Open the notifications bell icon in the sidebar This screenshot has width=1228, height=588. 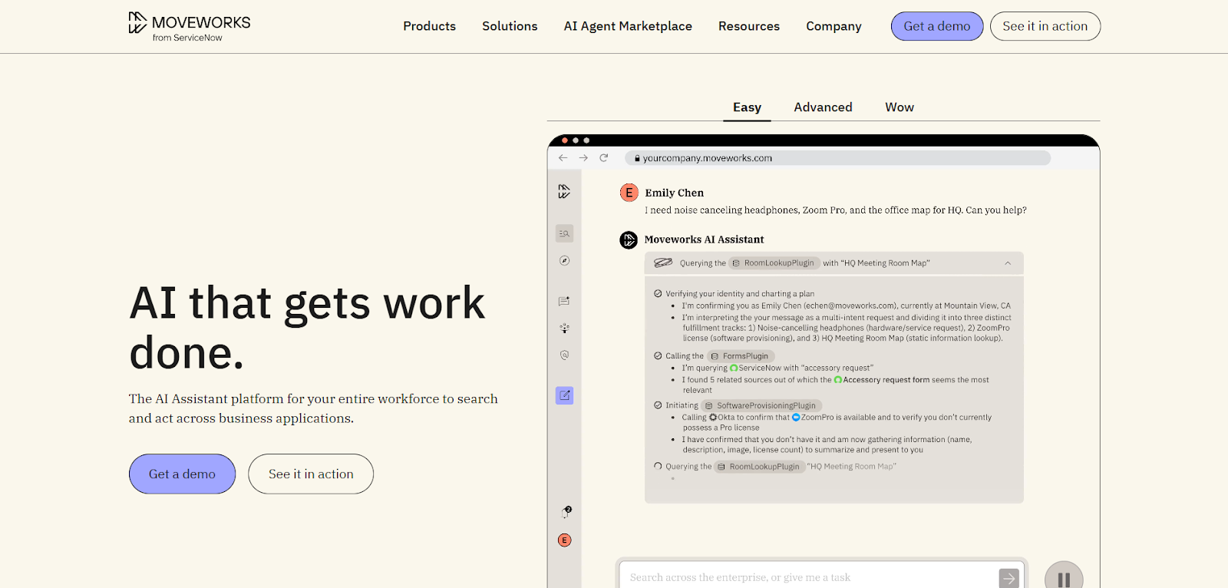click(x=566, y=512)
